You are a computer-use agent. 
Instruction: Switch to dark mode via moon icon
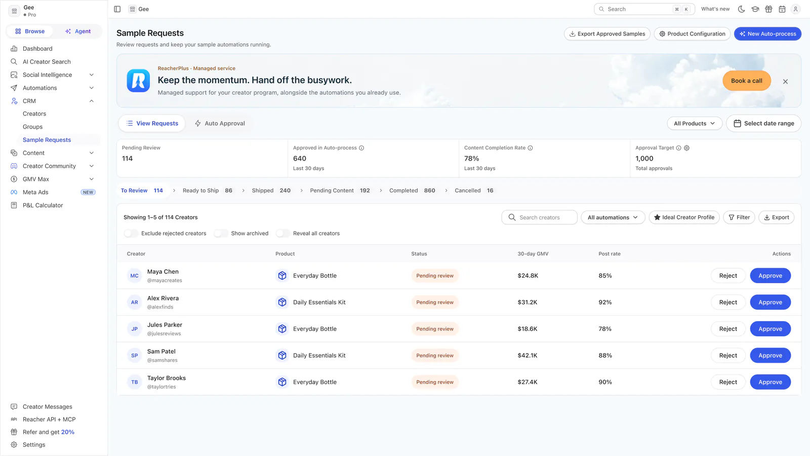coord(742,9)
